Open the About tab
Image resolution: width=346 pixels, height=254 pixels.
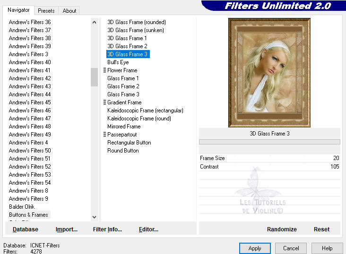click(69, 10)
